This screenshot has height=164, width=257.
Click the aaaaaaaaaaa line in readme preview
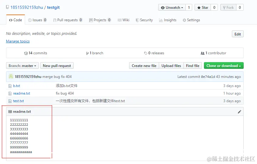tap(21, 152)
